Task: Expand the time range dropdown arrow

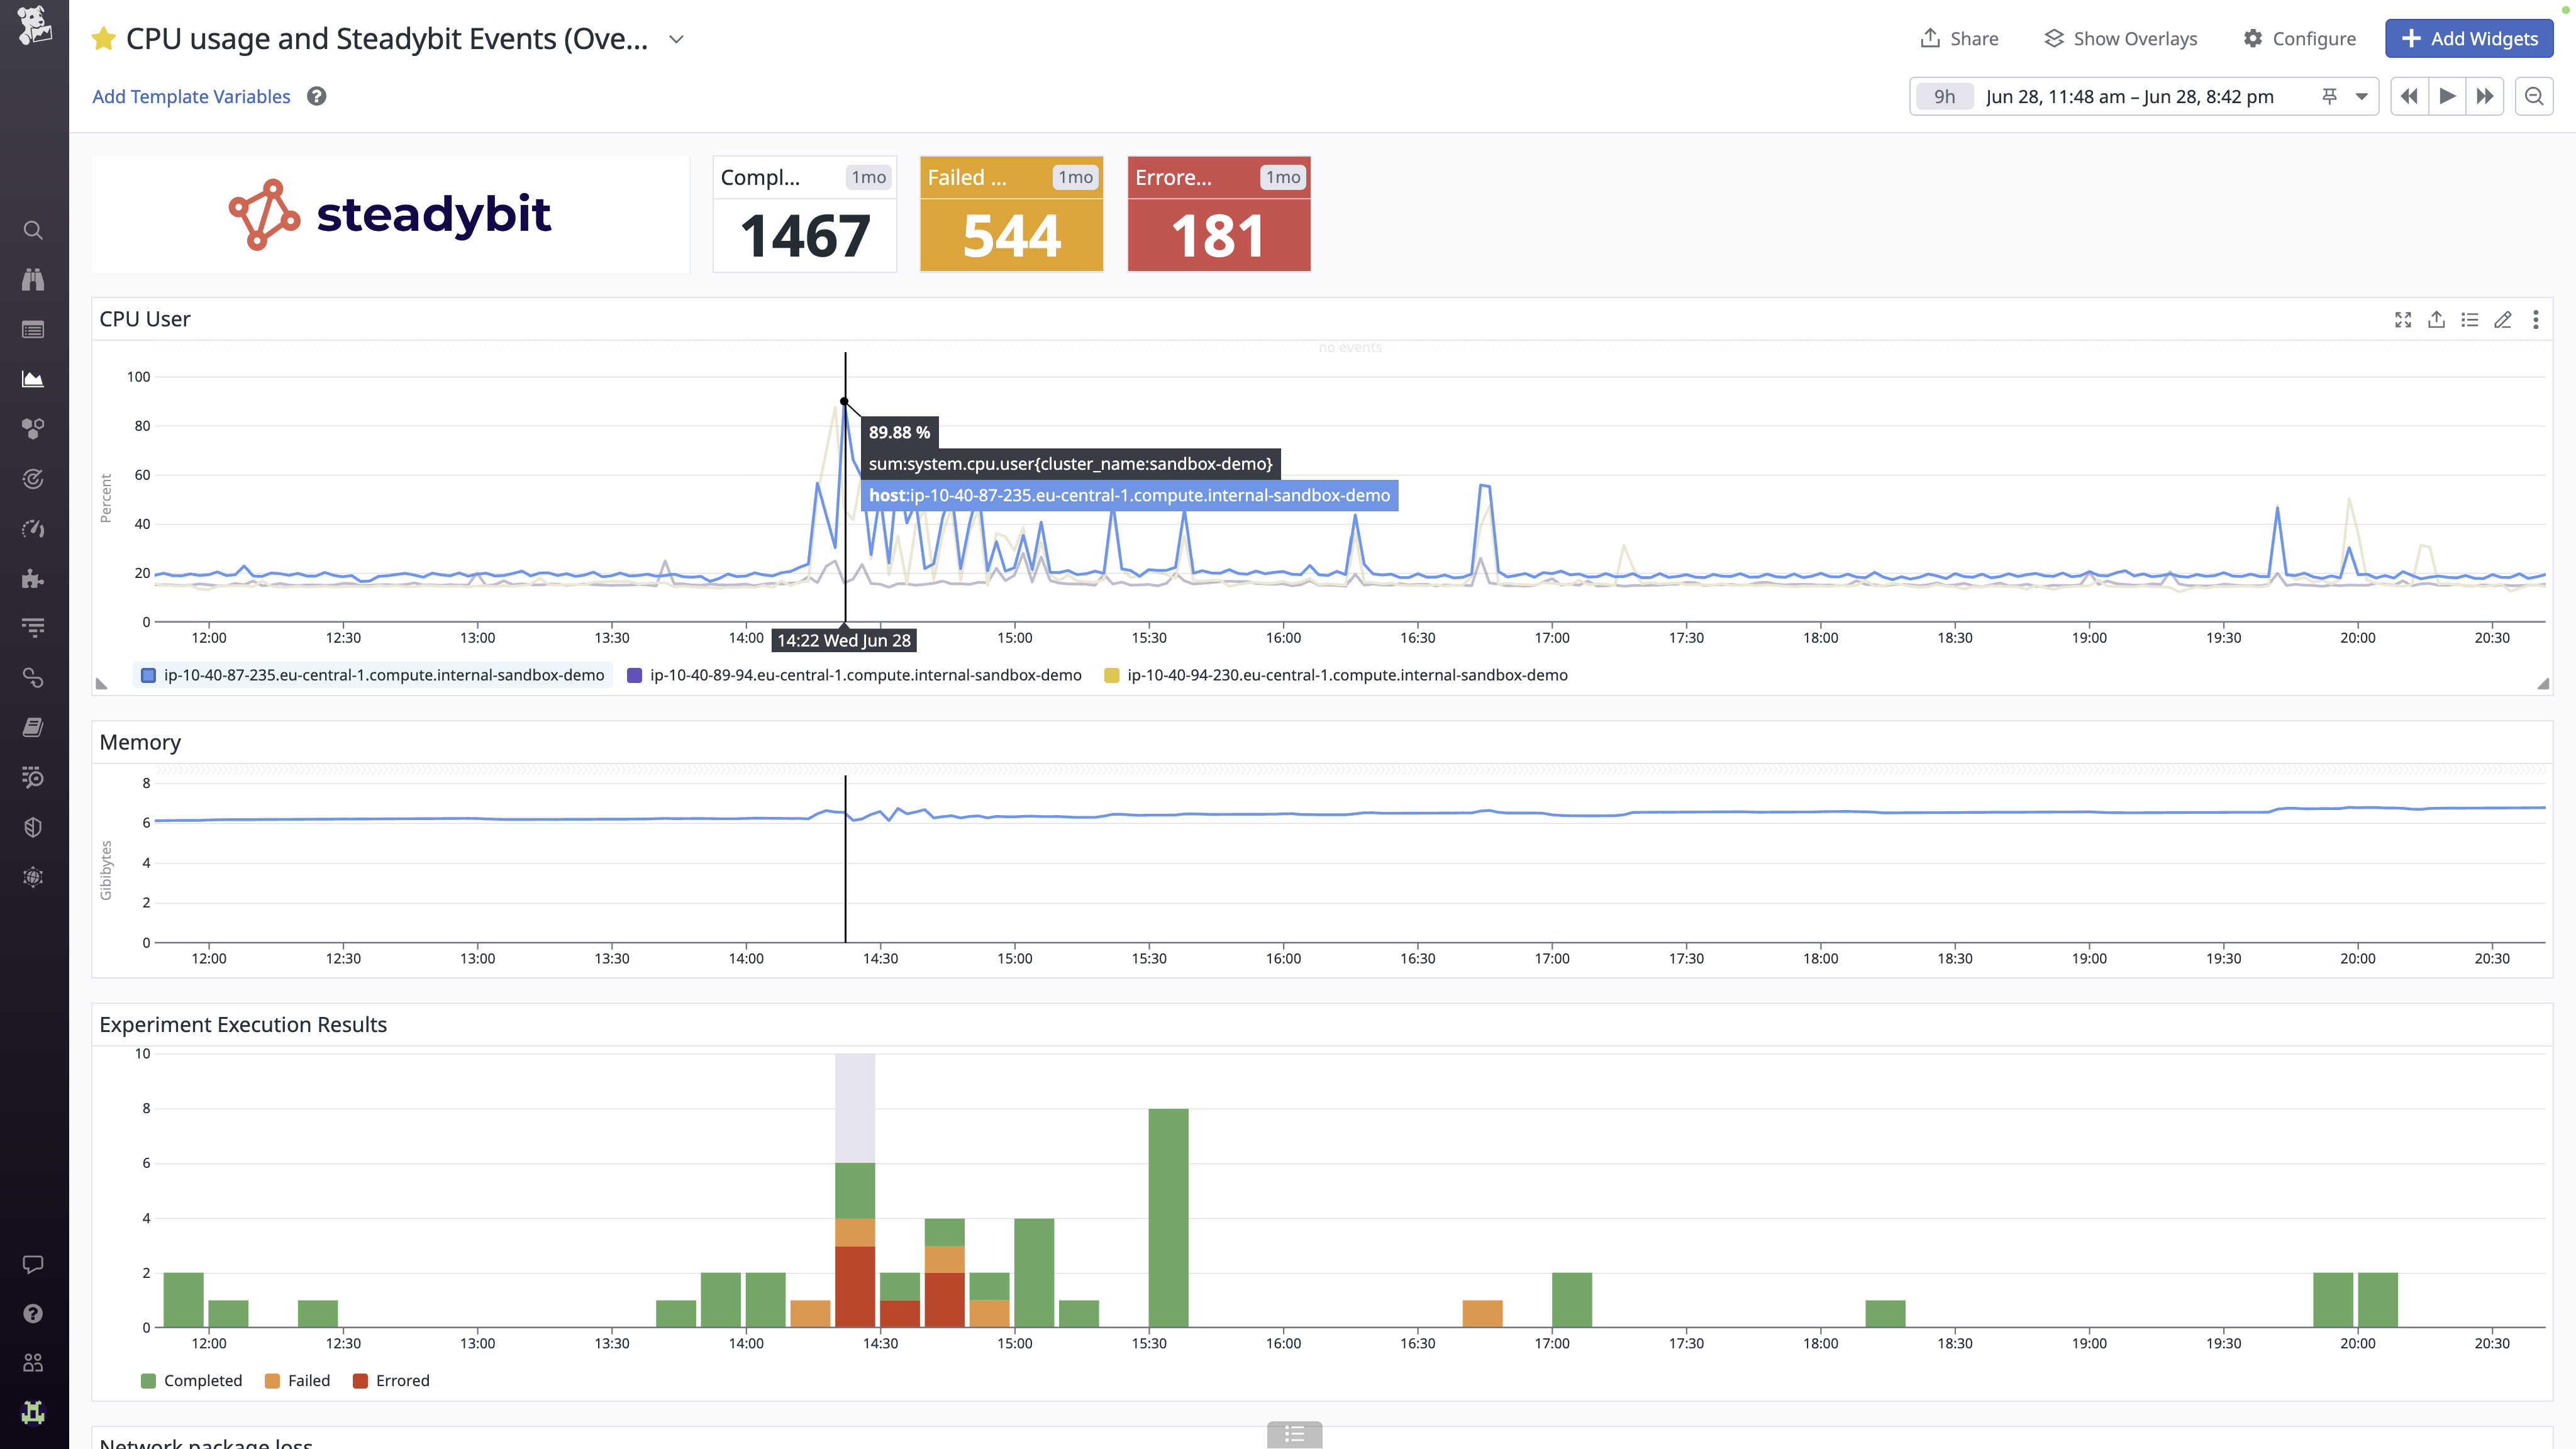Action: 2362,96
